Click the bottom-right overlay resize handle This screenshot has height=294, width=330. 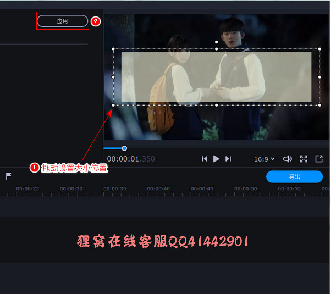[x=320, y=105]
